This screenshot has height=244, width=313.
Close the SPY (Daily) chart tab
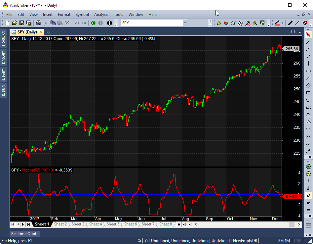tap(41, 32)
